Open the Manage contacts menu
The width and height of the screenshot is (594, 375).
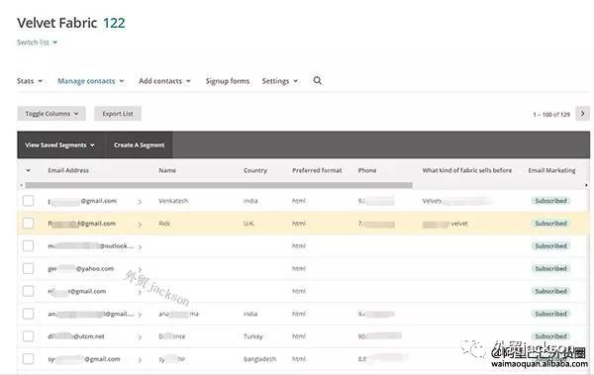[90, 81]
